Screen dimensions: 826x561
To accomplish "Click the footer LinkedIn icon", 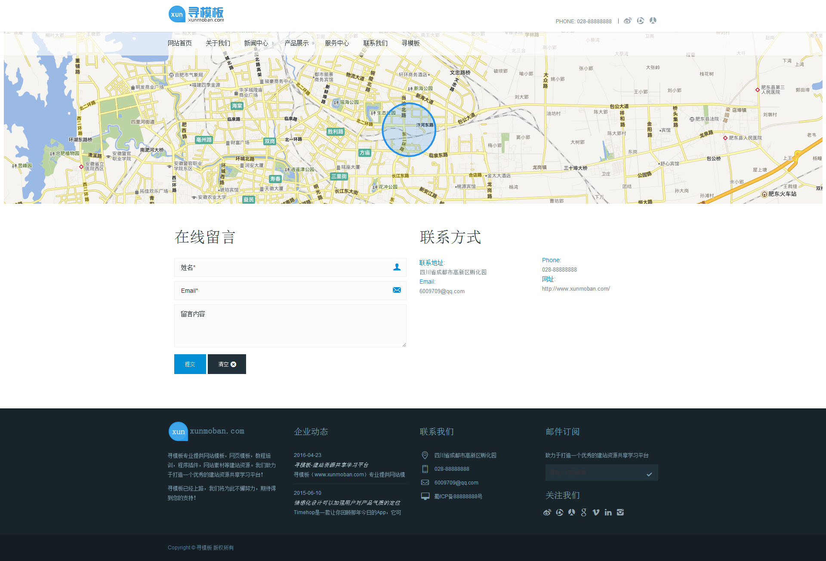I will 608,512.
